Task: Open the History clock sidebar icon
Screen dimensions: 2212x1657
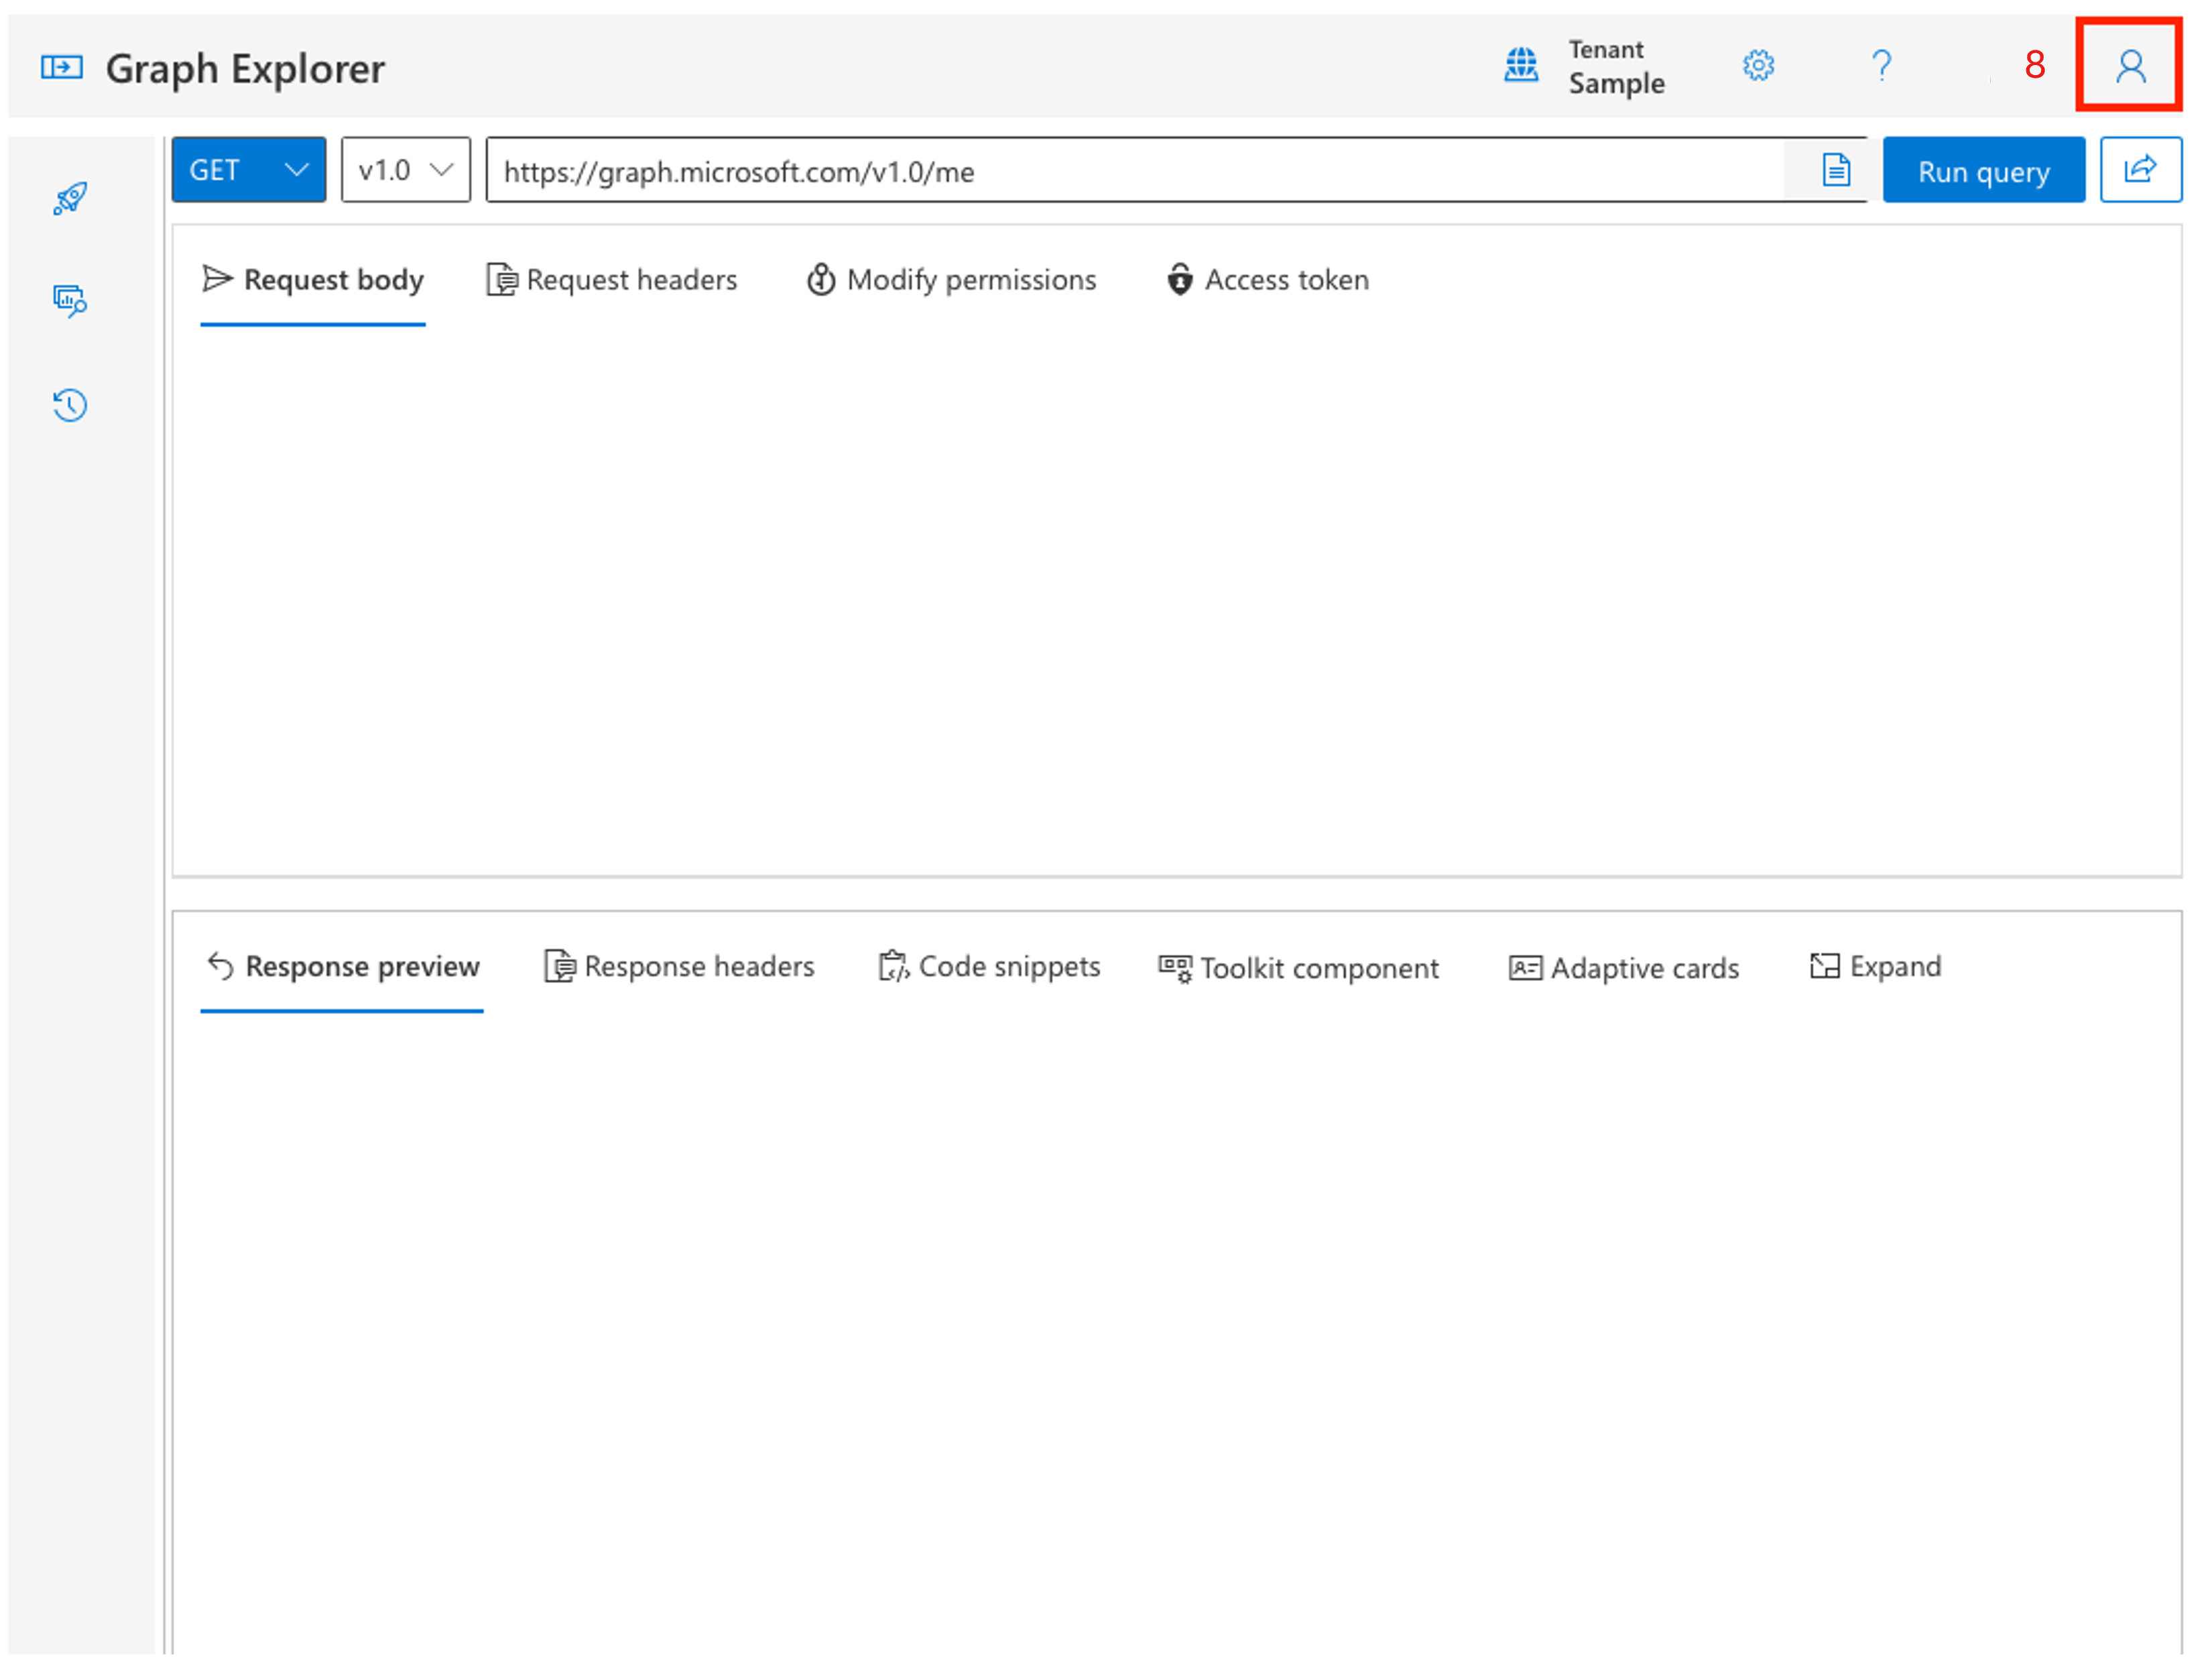Action: pyautogui.click(x=70, y=405)
